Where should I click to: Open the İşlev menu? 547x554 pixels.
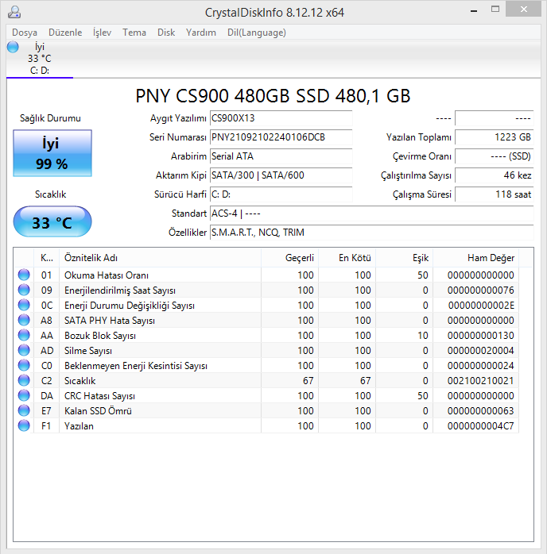coord(102,33)
